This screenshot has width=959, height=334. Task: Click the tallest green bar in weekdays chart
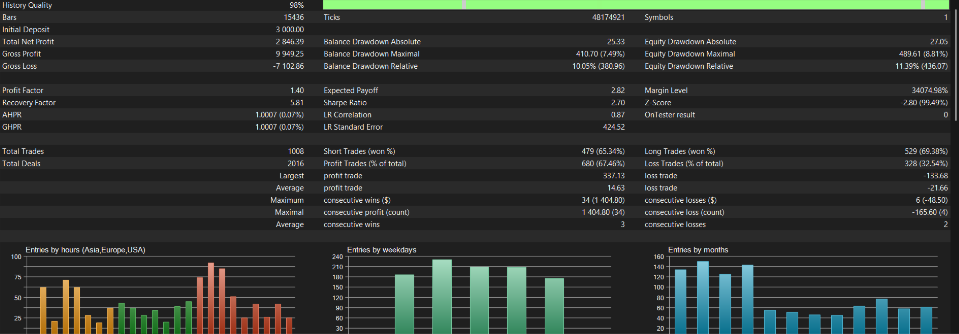[x=442, y=297]
